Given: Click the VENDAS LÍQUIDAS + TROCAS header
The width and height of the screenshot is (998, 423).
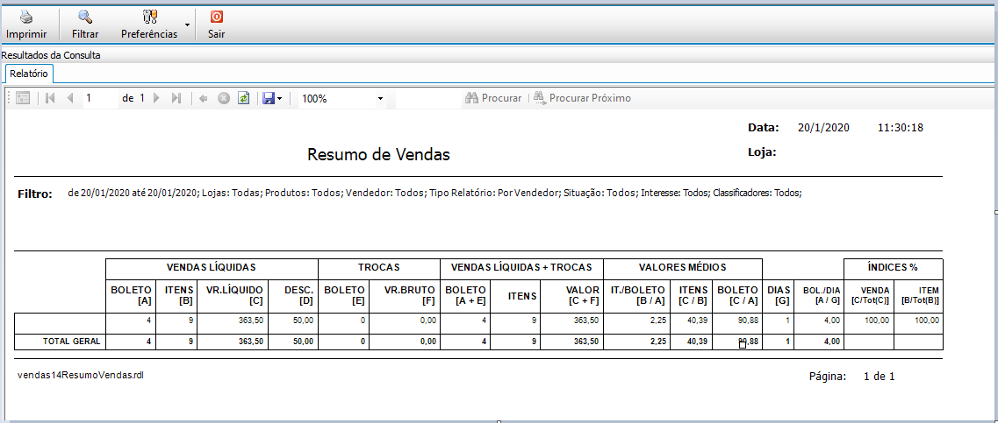Looking at the screenshot, I should [521, 267].
